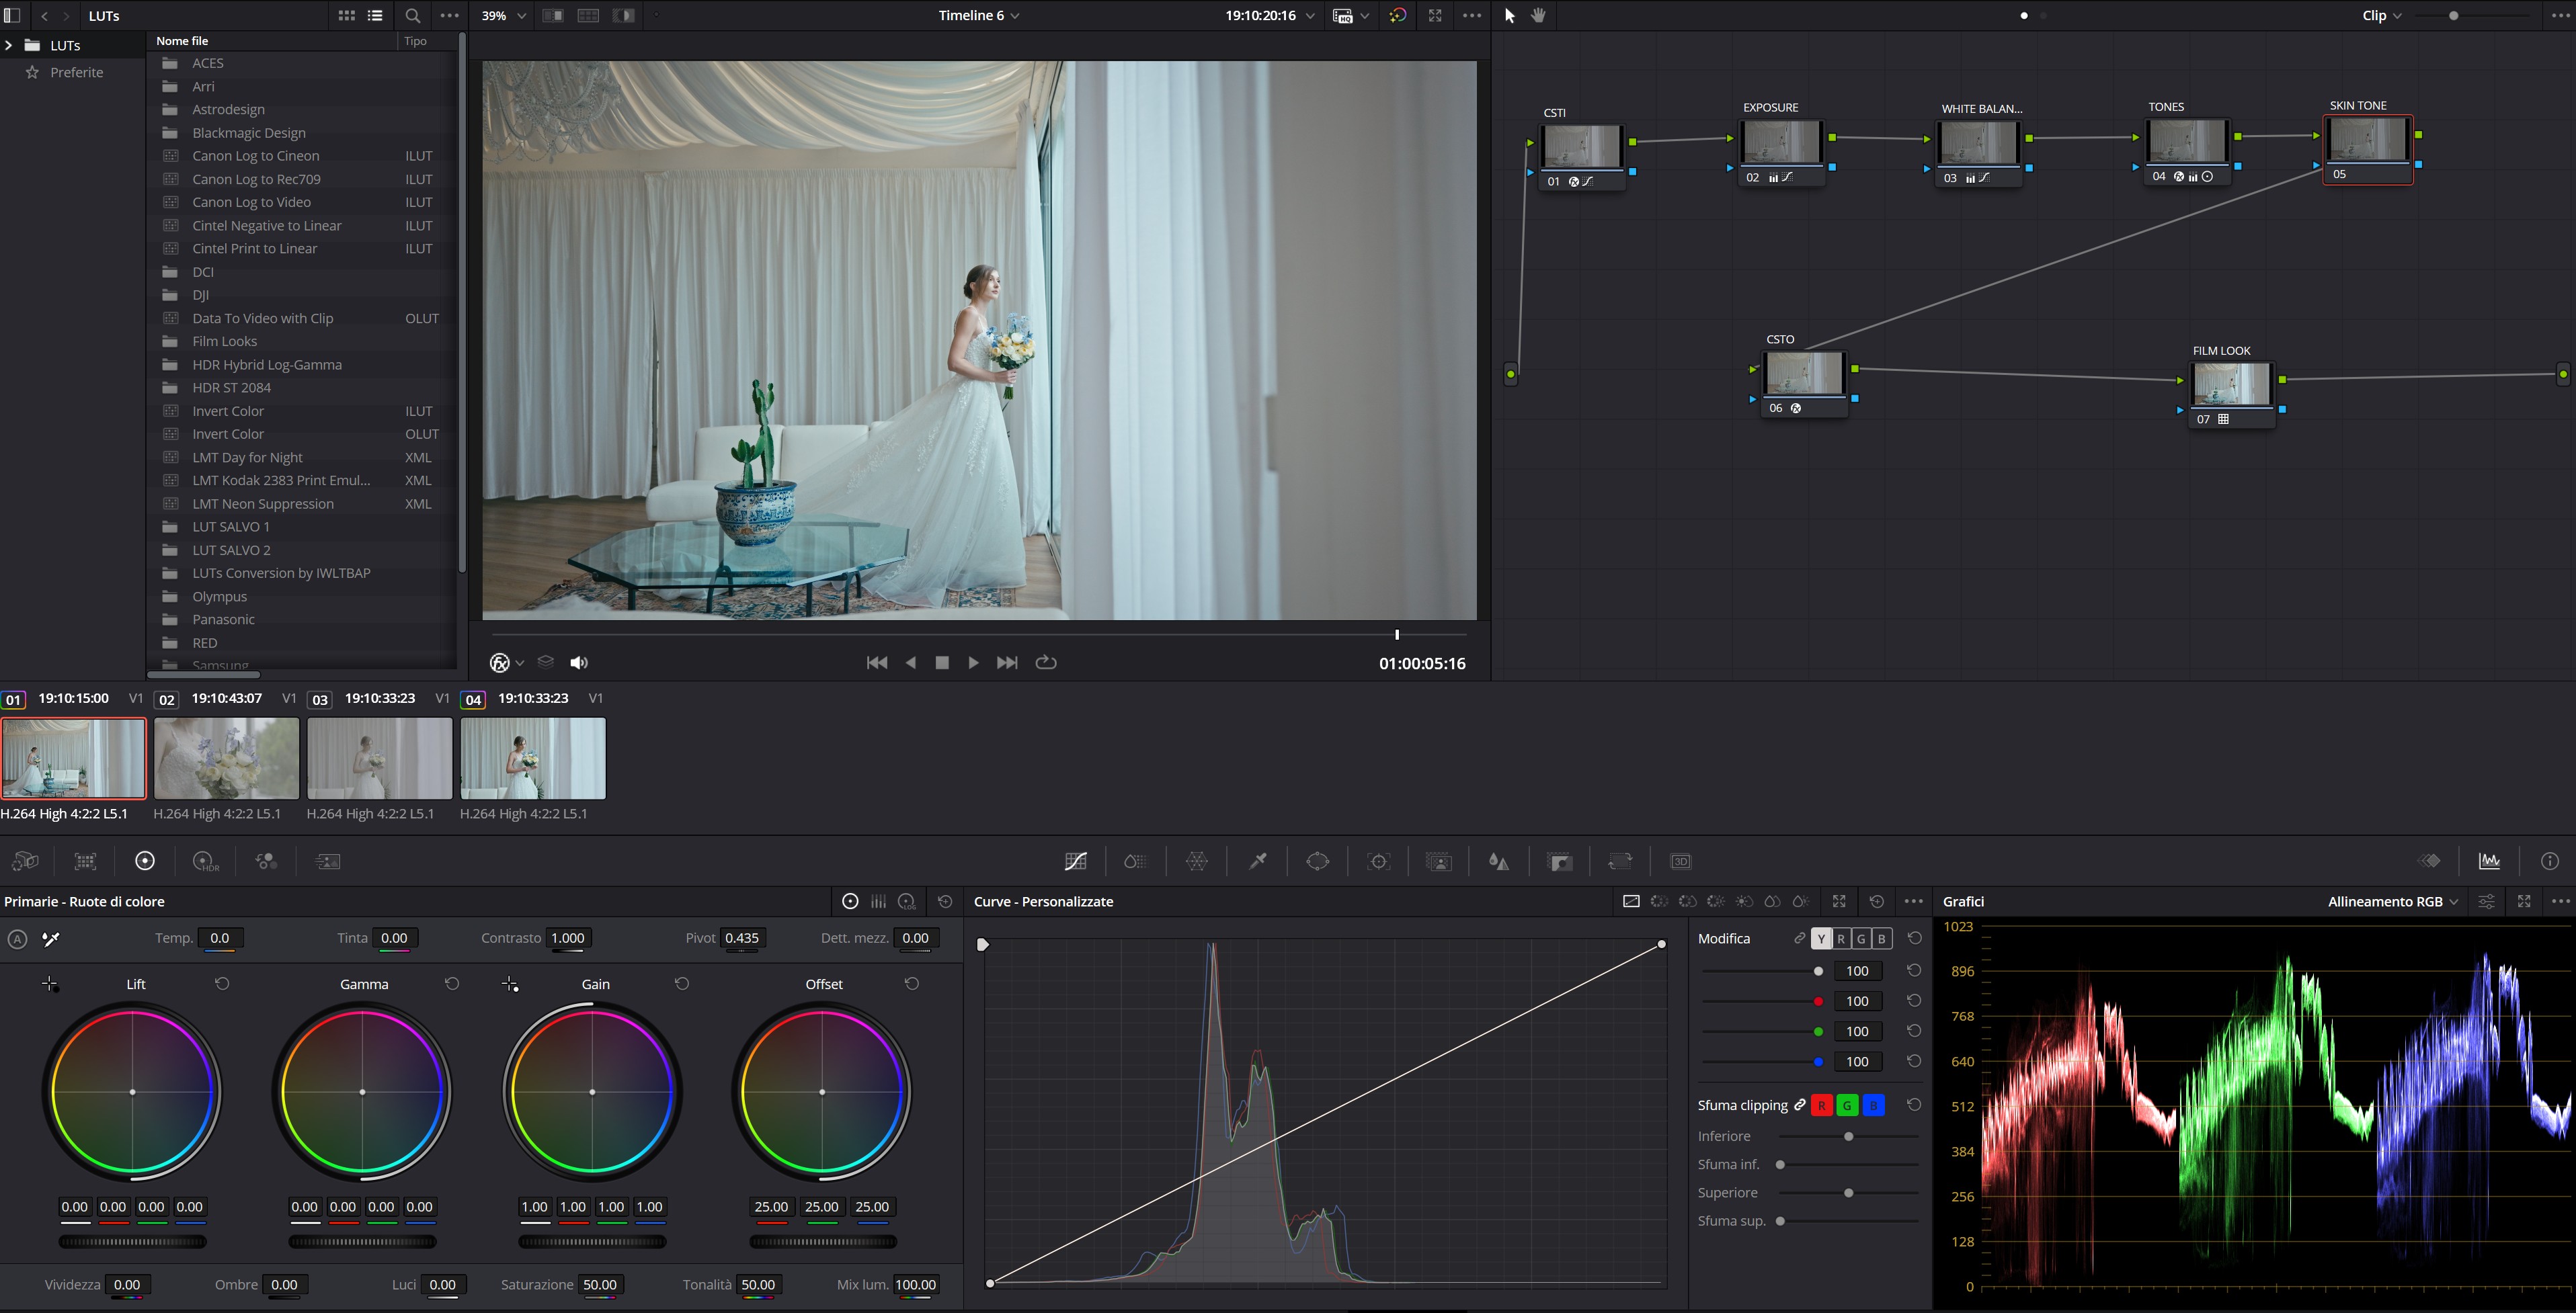
Task: Adjust the red curve intensity slider
Action: pos(1818,1001)
